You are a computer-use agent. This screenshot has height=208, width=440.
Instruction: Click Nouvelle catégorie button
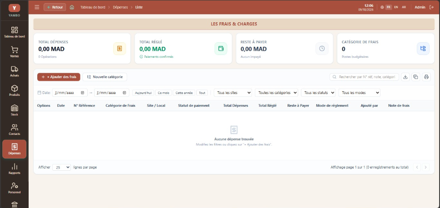tap(105, 77)
